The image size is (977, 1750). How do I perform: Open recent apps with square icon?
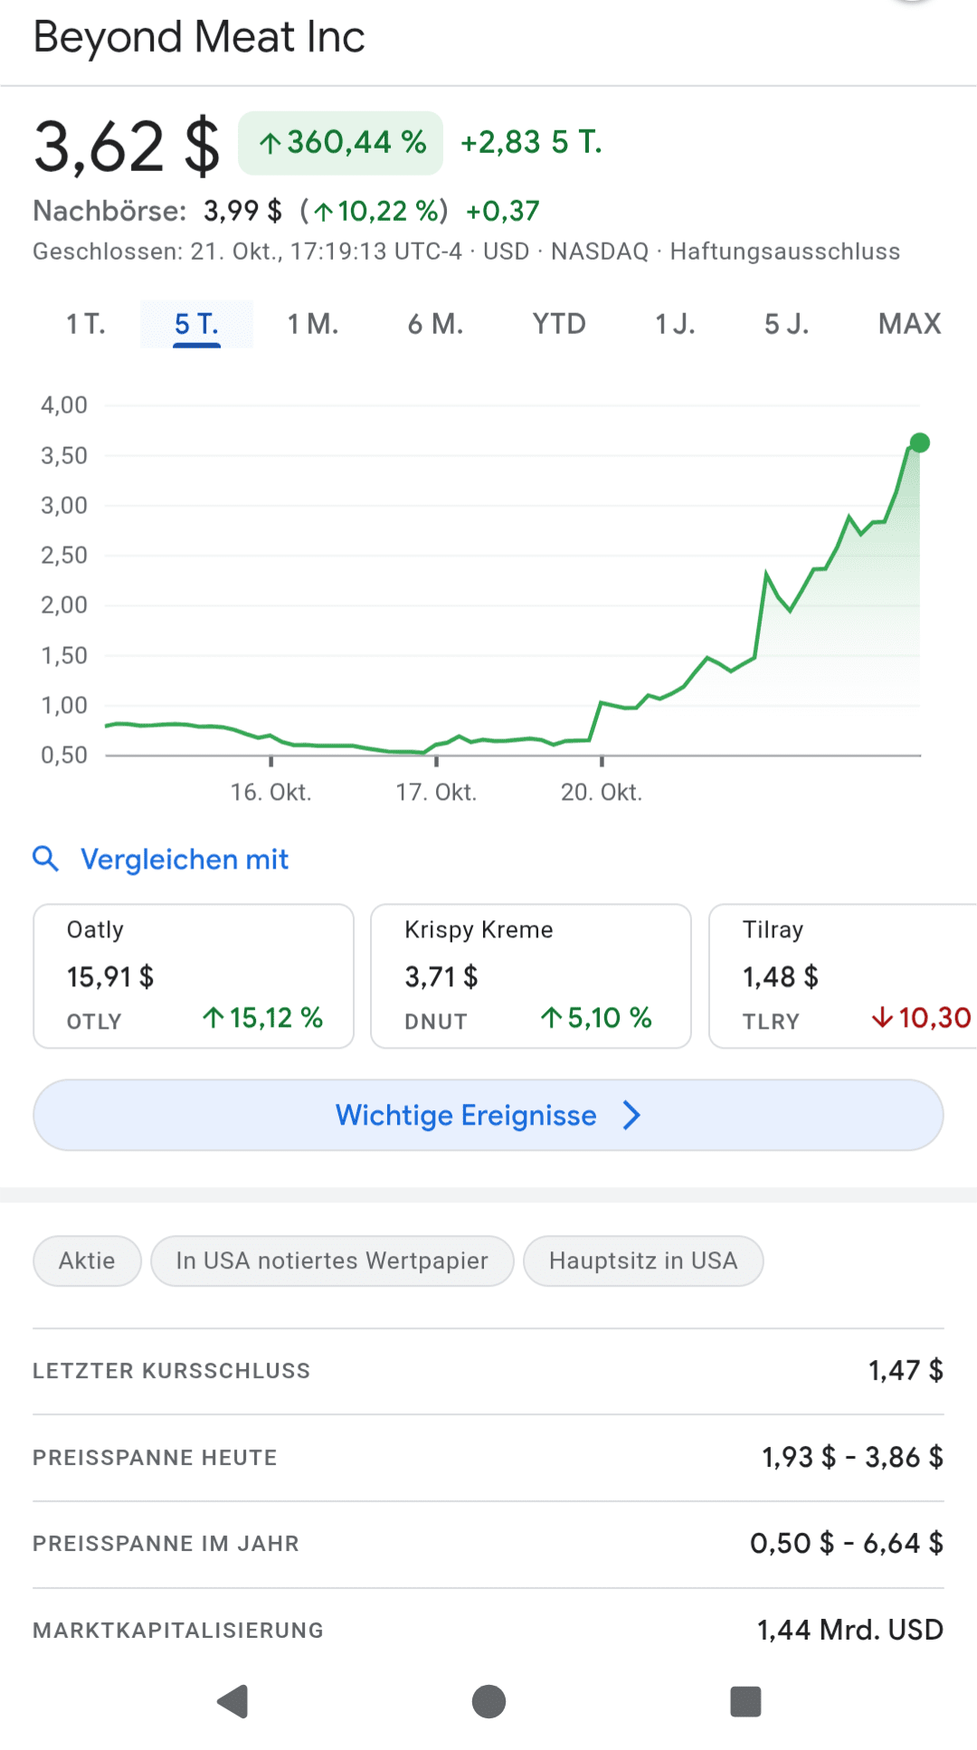pos(745,1701)
